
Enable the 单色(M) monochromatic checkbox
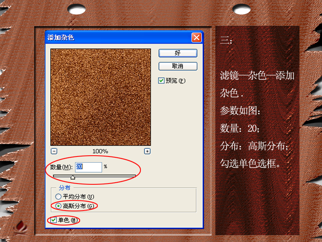[x=54, y=220]
